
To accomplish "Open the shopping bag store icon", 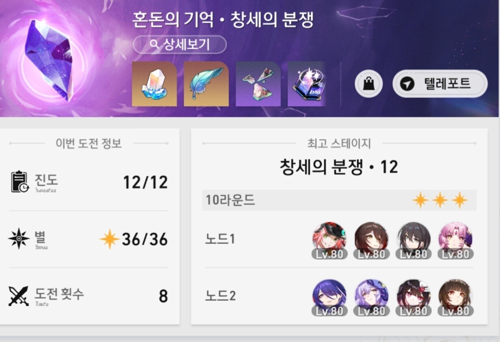I will coord(369,84).
